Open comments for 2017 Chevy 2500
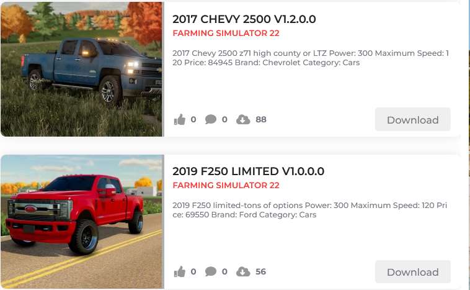Viewport: 470px width, 290px height. [x=211, y=119]
